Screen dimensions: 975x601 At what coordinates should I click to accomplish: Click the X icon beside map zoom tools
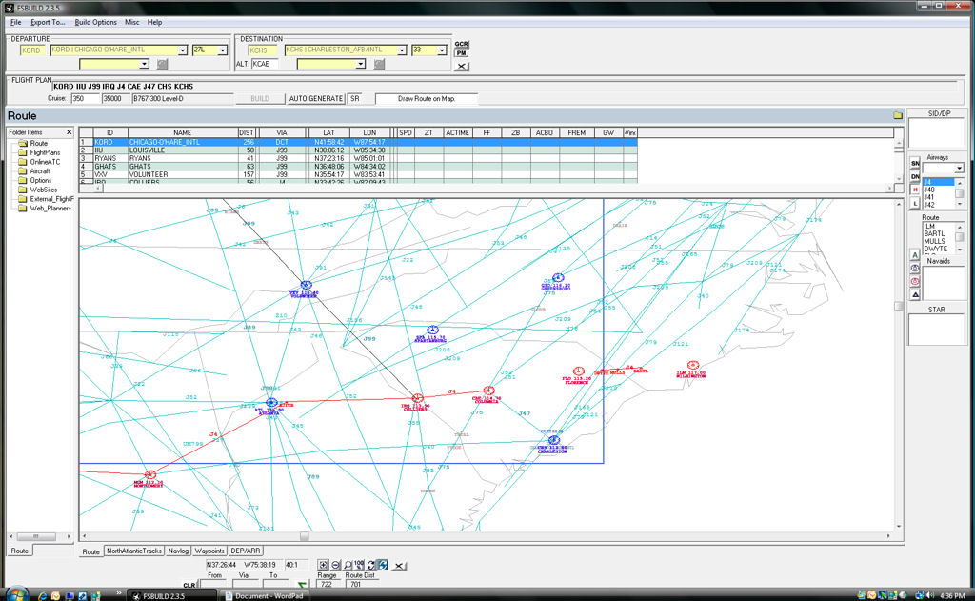tap(399, 566)
